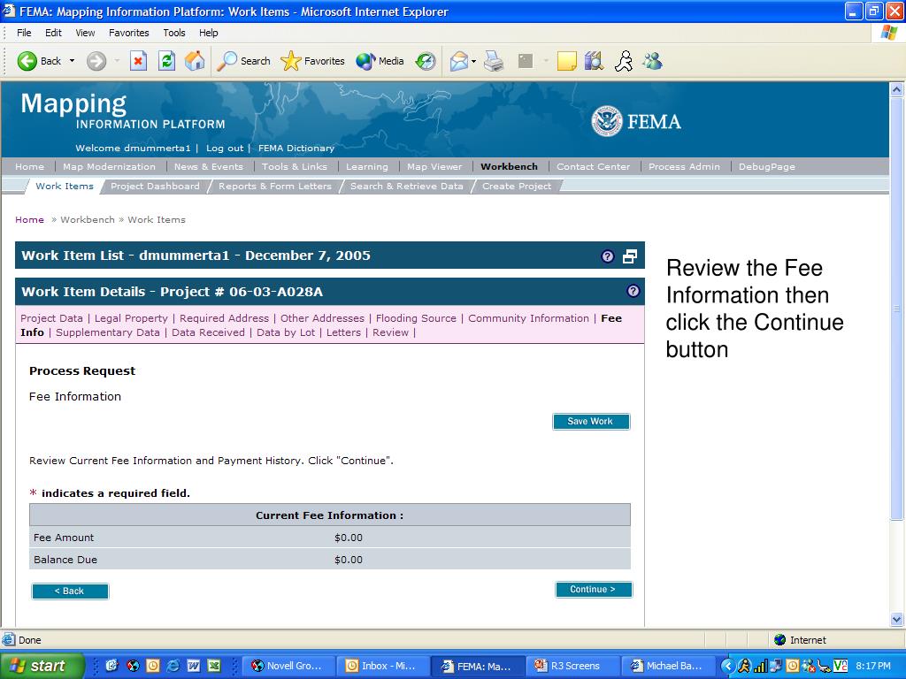Open the Media globe toolbar button
906x679 pixels.
380,61
